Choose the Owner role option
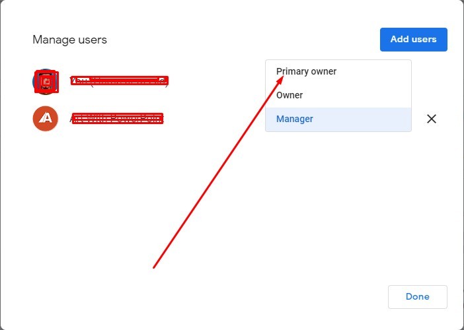Viewport: 464px width, 330px height. click(290, 95)
